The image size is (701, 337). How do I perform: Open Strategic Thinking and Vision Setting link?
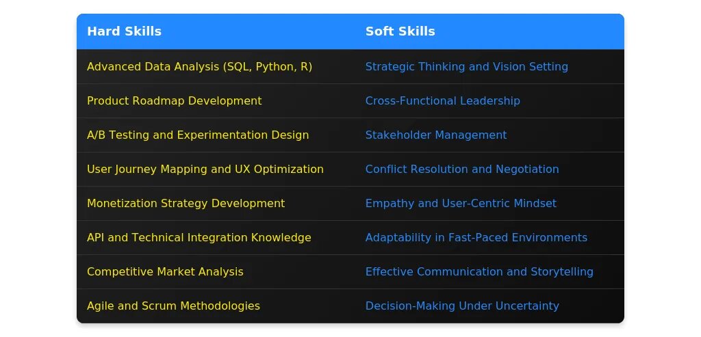coord(467,66)
